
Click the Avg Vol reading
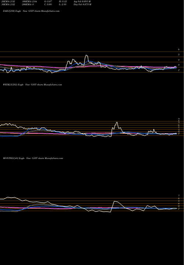coord(82,1)
